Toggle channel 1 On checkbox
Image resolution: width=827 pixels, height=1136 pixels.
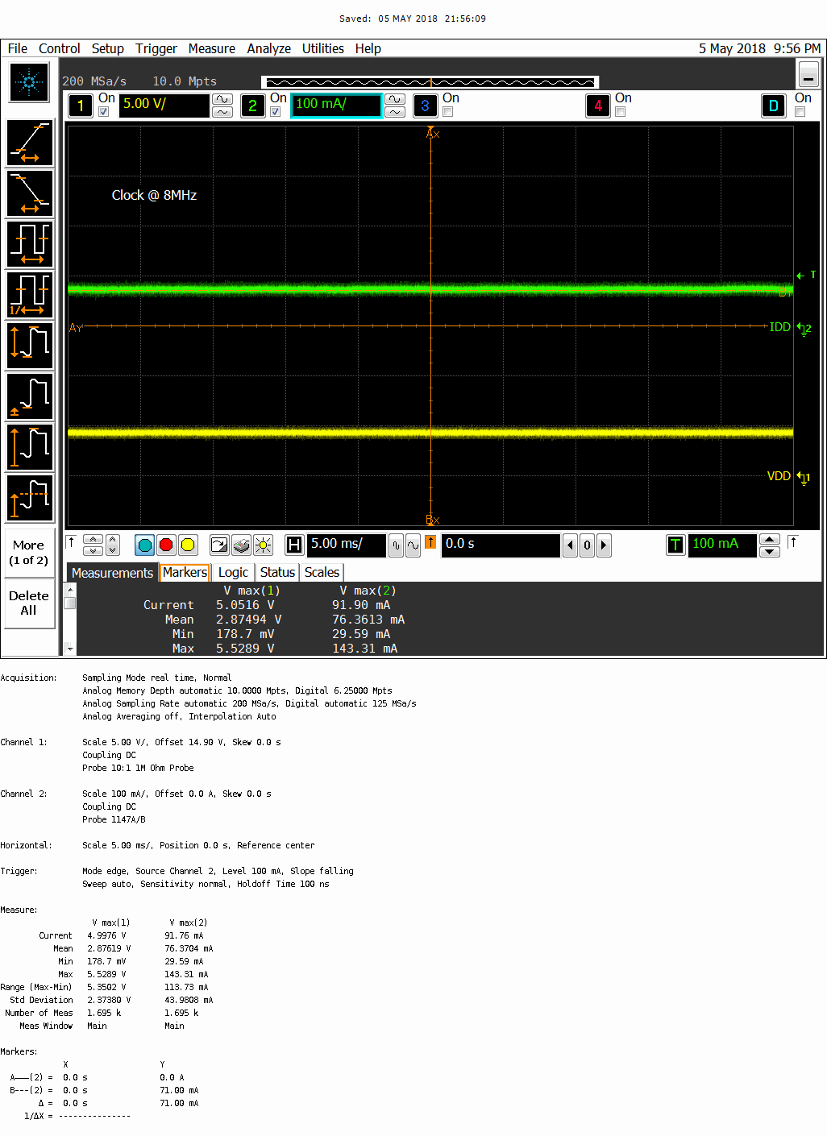(x=103, y=112)
